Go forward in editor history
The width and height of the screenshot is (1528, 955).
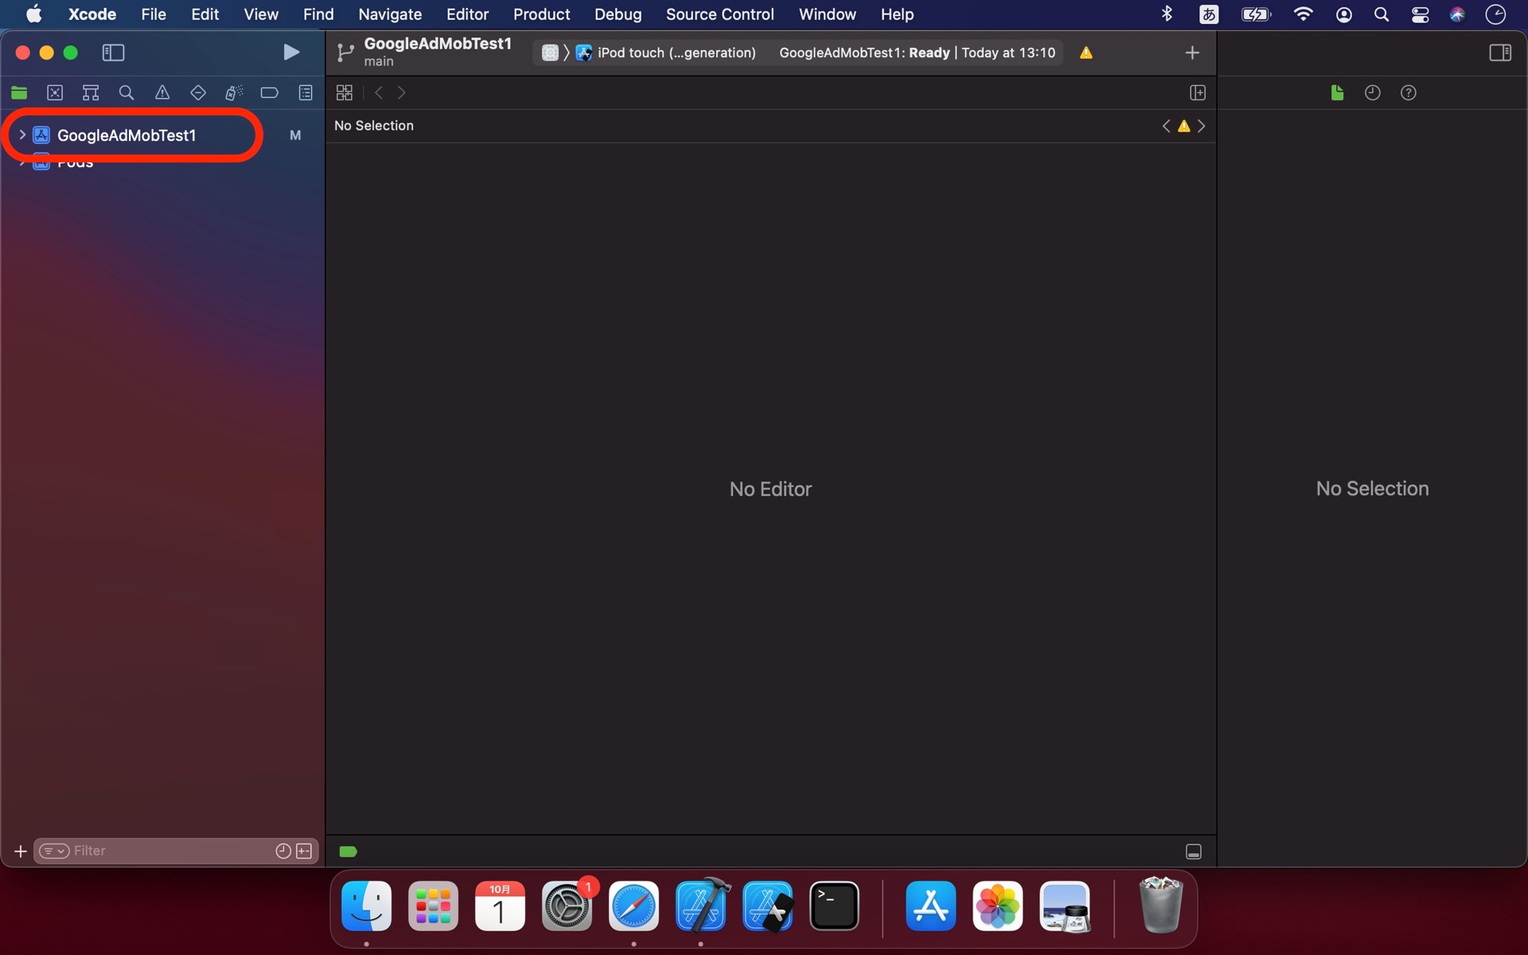coord(402,93)
